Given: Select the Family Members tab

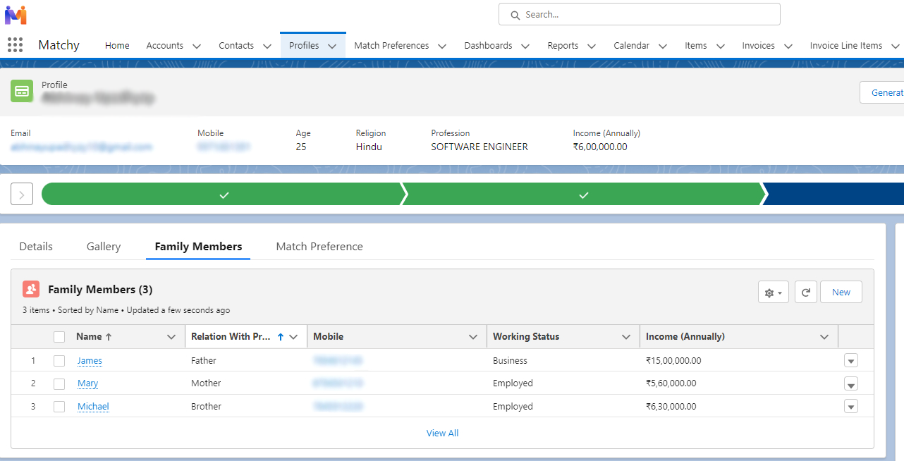Looking at the screenshot, I should (198, 247).
